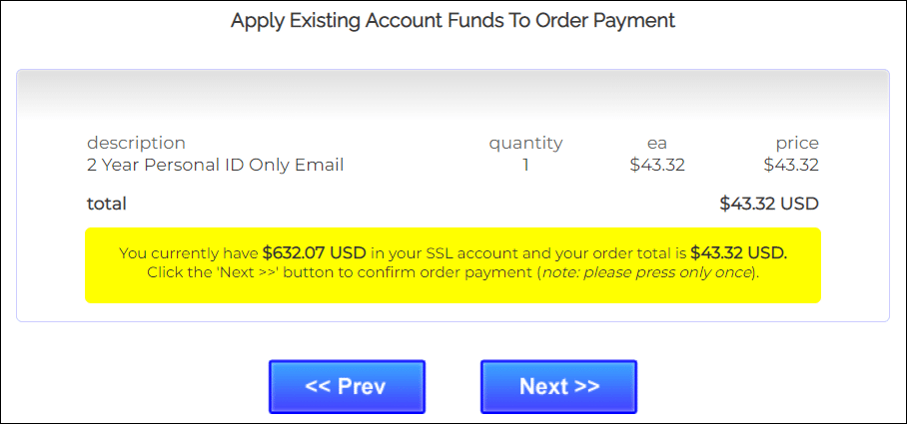The image size is (907, 424).
Task: Click the 'You currently have' notice text
Action: click(x=189, y=253)
